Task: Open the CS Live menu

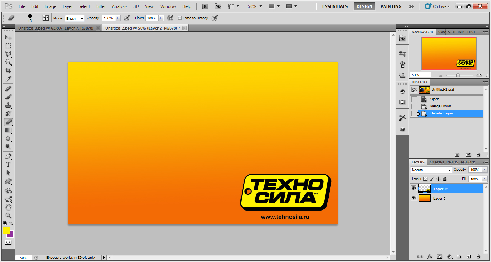Action: point(437,6)
